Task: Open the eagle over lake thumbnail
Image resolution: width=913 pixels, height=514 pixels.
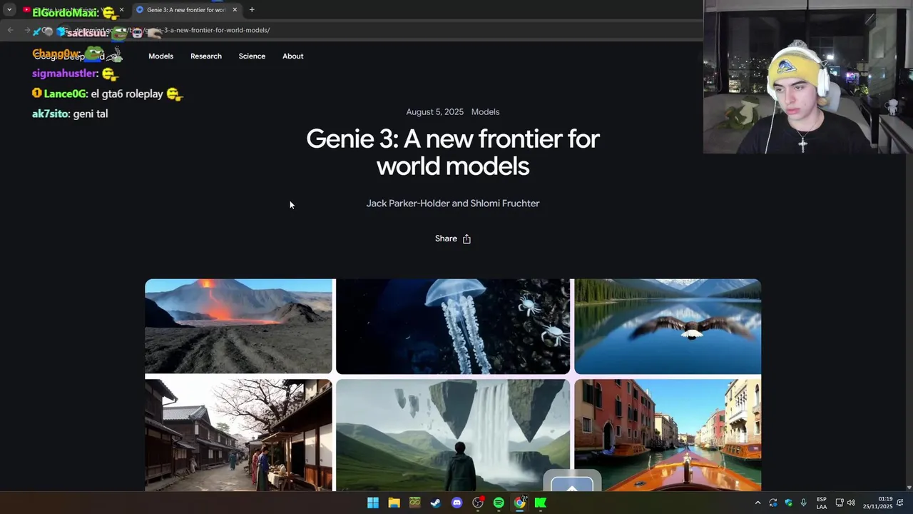Action: click(668, 326)
